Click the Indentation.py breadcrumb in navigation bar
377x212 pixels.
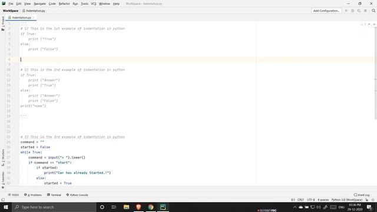coord(34,11)
